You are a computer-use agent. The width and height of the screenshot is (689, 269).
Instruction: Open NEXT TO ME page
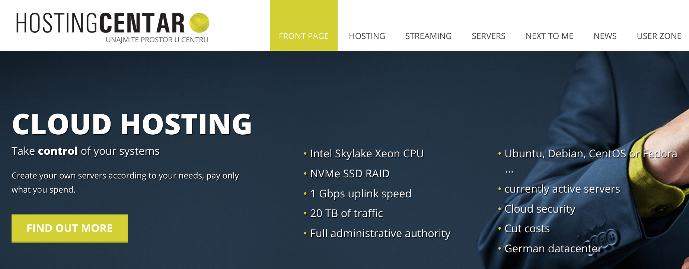[549, 36]
